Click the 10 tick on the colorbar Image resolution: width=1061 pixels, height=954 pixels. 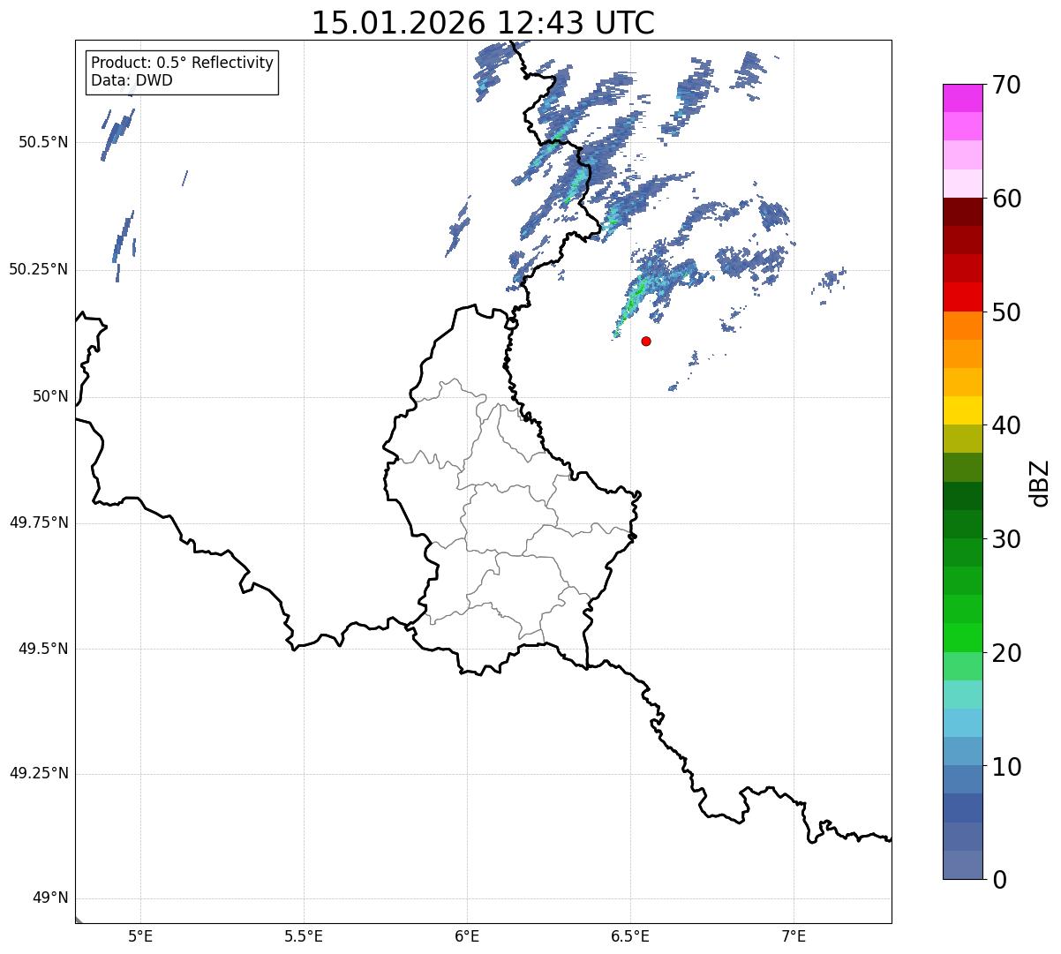(1006, 766)
